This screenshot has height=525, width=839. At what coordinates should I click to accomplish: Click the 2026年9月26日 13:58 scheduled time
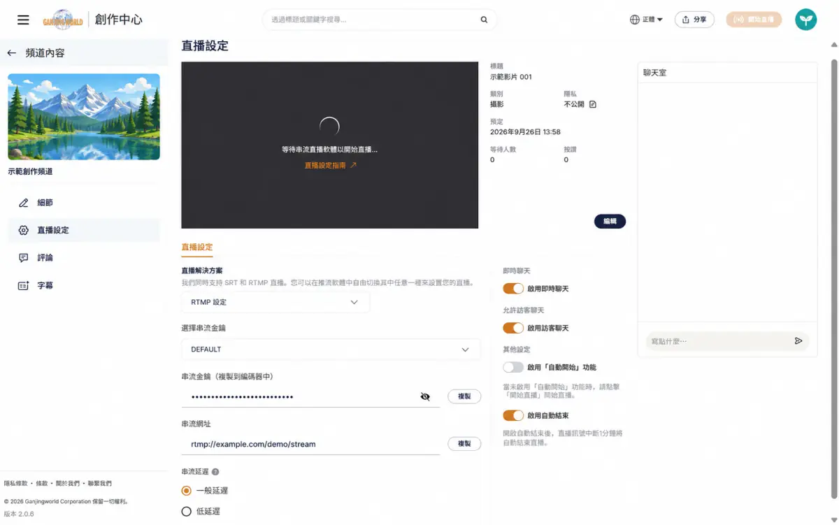pos(525,131)
